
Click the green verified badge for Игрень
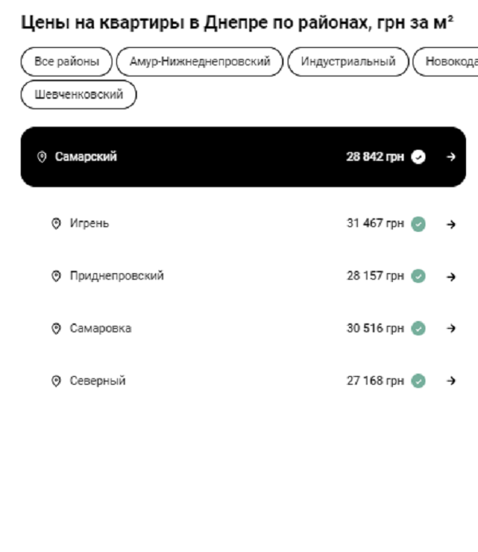point(418,224)
